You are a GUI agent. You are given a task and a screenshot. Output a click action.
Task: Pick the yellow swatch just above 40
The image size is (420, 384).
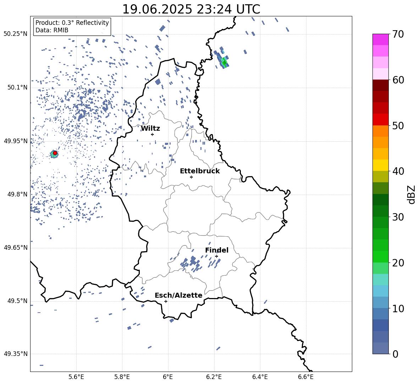[380, 165]
